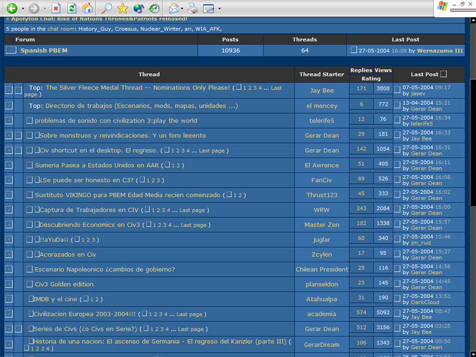Go to the Home page icon

[x=87, y=8]
